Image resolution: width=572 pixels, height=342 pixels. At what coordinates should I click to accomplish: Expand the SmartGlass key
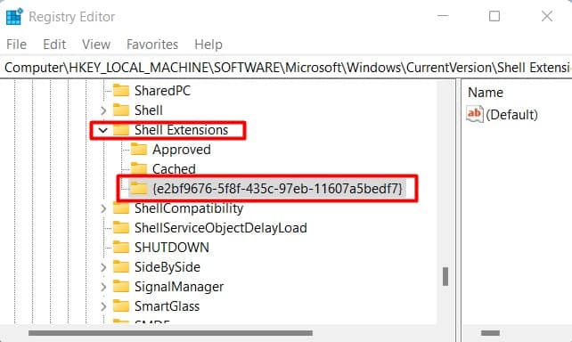click(103, 306)
